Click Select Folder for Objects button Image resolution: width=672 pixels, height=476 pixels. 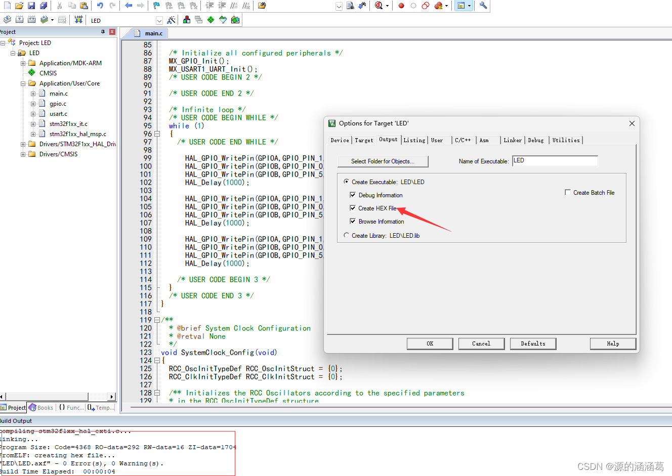click(383, 161)
